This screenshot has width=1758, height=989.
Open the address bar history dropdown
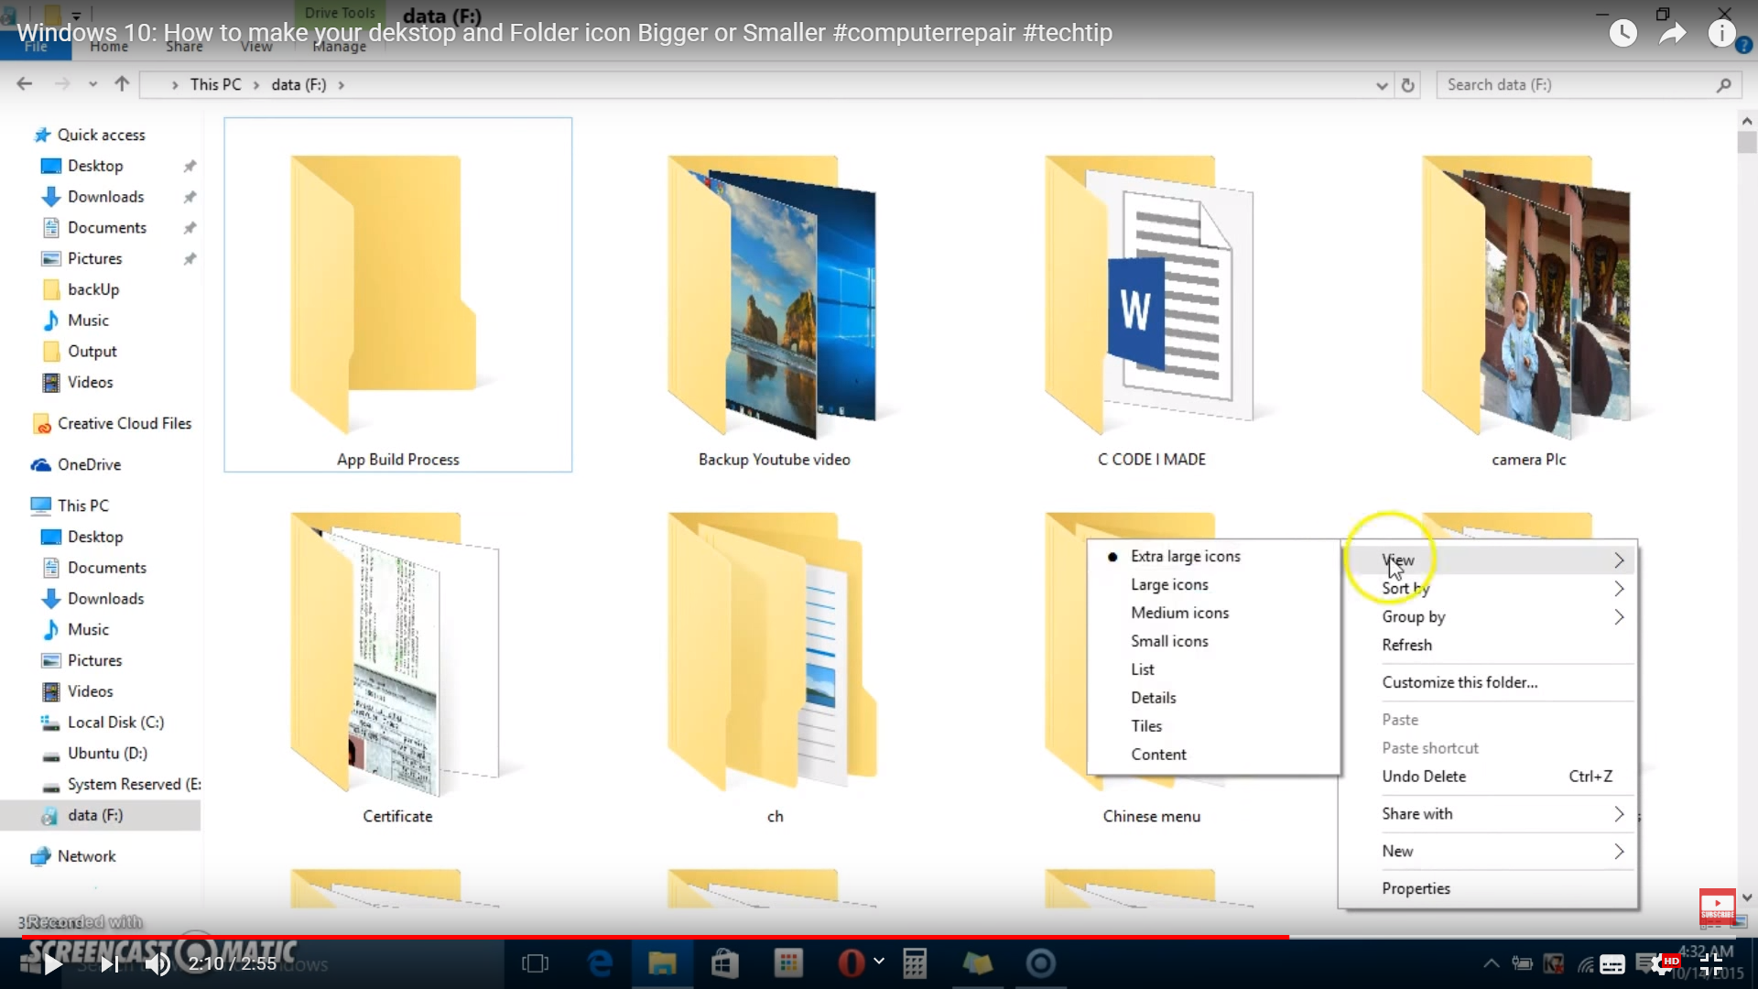(x=1382, y=85)
